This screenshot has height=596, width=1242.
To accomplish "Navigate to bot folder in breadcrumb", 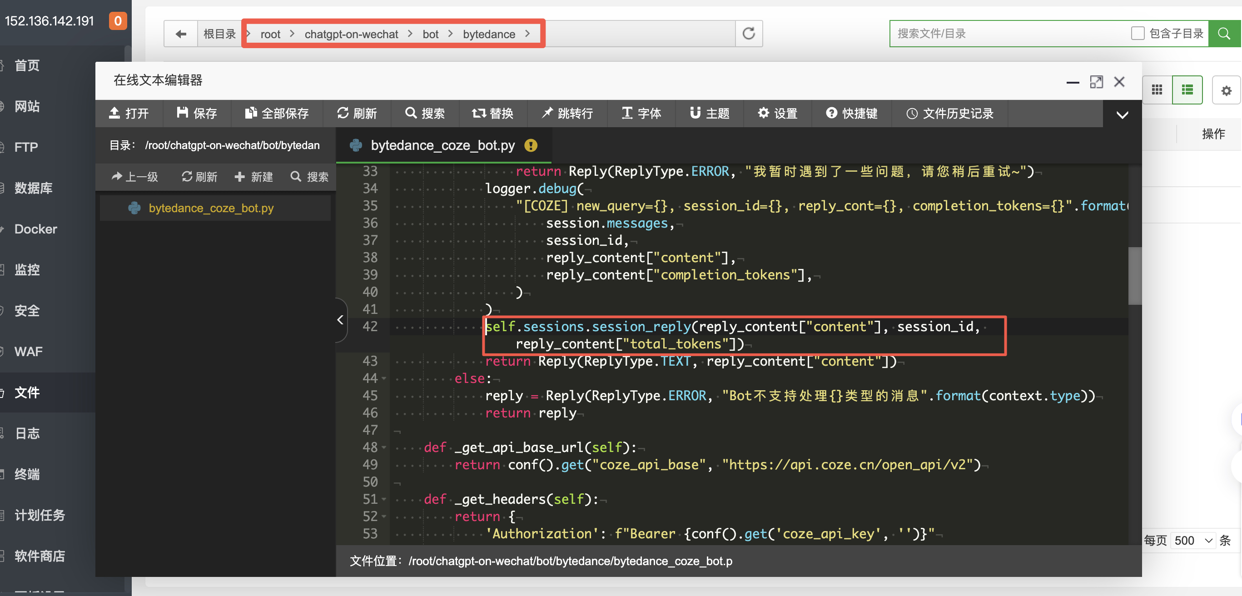I will (x=430, y=34).
